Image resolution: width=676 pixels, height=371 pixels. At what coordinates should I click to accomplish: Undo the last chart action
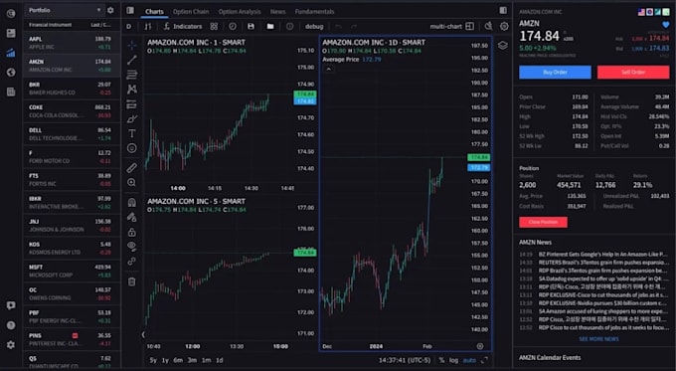(x=339, y=26)
